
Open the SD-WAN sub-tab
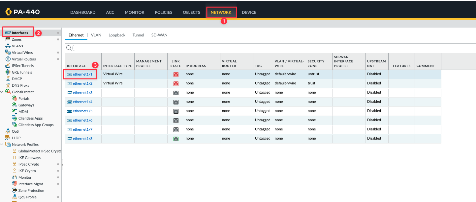click(159, 35)
